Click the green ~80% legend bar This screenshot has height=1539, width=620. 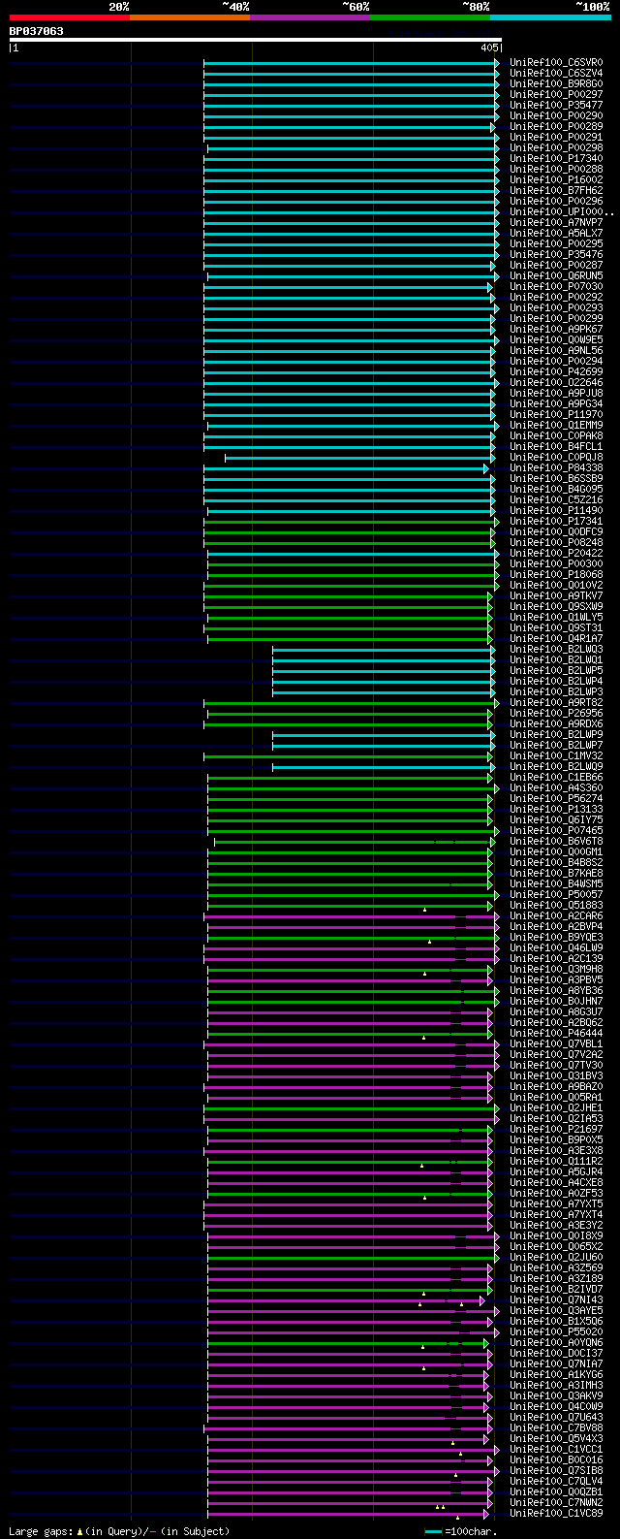point(430,16)
